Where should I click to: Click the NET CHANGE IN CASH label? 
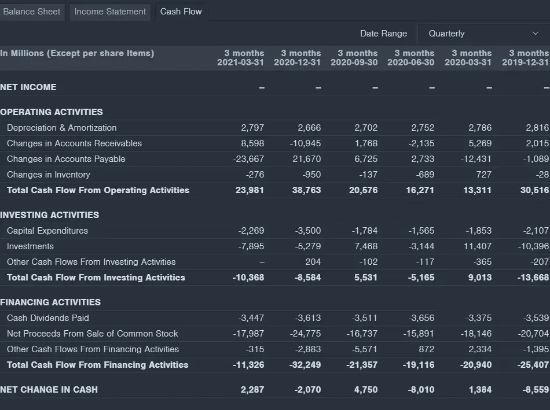click(x=49, y=390)
